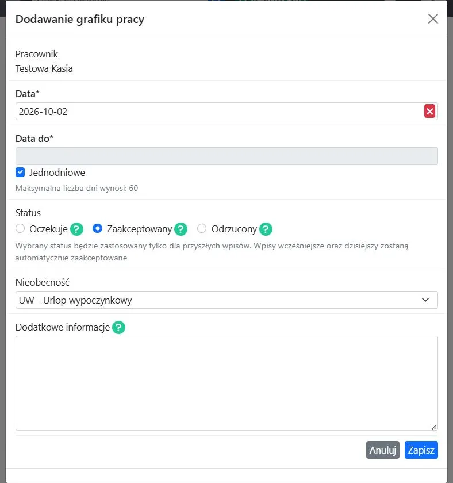The width and height of the screenshot is (453, 483).
Task: Click the Dodawanie grafiku pracy title
Action: [80, 19]
